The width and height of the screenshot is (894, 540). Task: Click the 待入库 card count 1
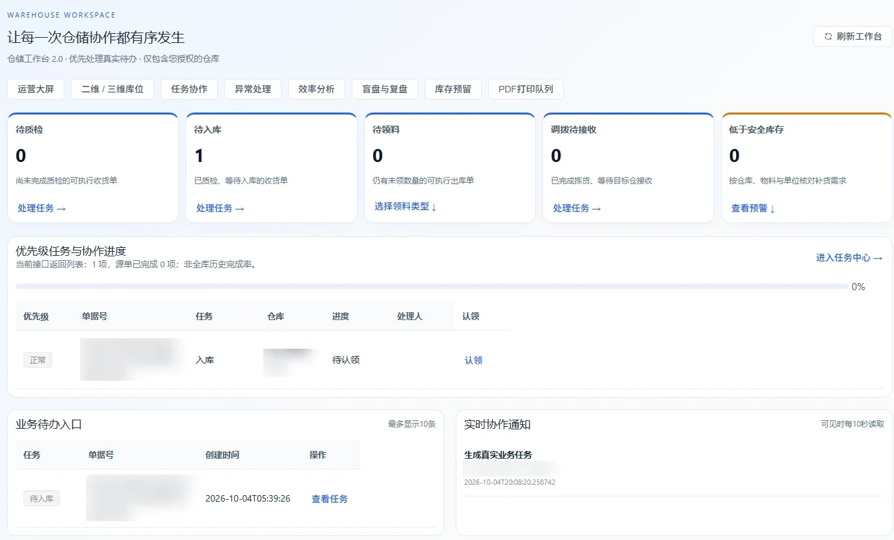point(199,155)
